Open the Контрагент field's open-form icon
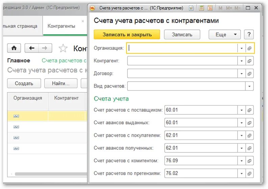This screenshot has height=189, width=268. (x=249, y=61)
